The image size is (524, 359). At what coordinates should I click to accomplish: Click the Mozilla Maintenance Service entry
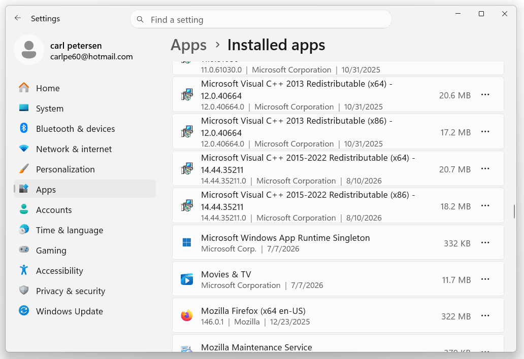click(338, 344)
